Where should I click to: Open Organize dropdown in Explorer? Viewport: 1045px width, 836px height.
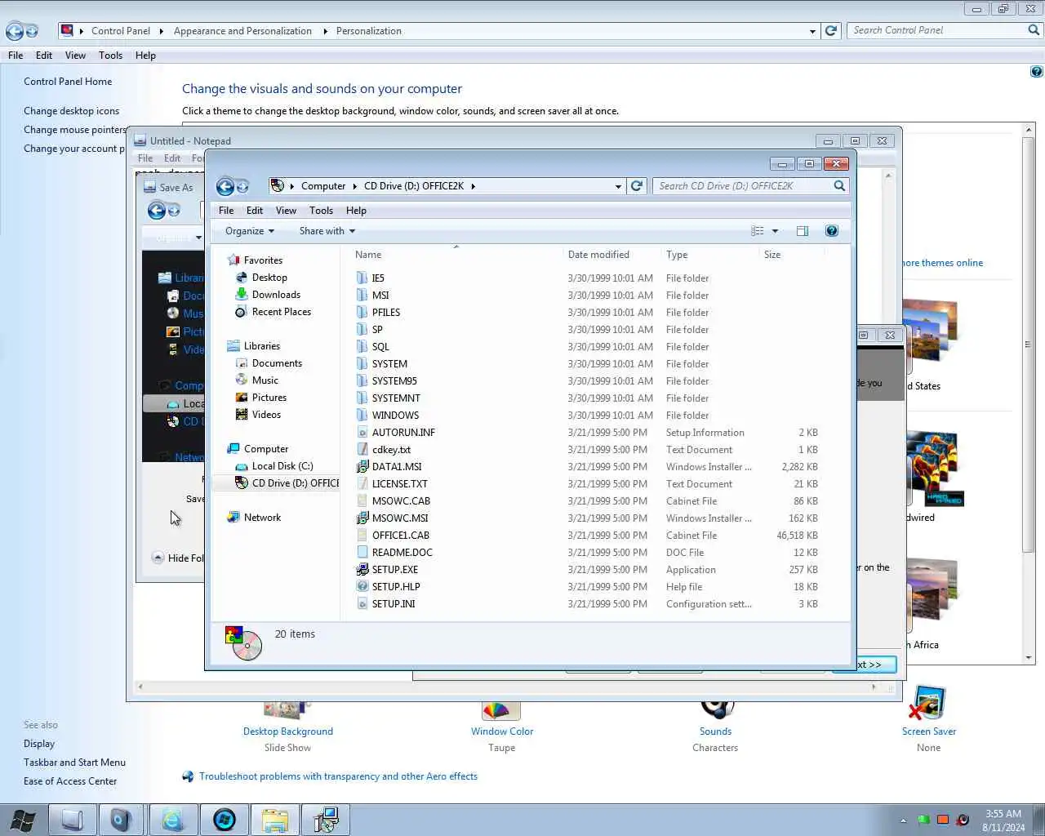pos(250,231)
